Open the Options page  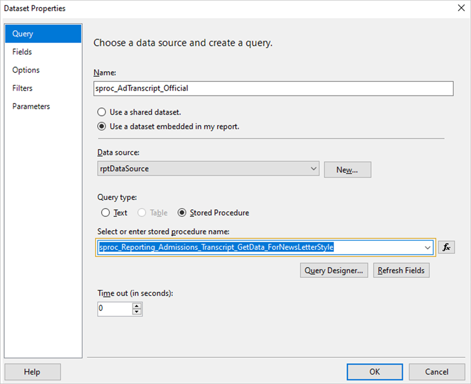26,70
